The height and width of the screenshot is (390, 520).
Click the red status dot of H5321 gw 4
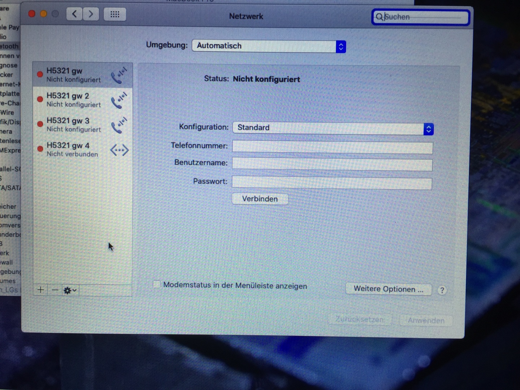pyautogui.click(x=40, y=149)
